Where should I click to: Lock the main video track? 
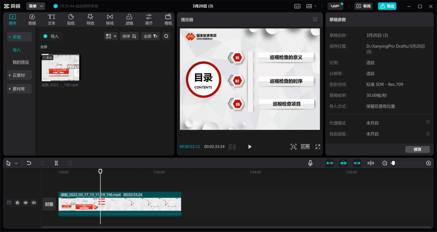click(x=17, y=202)
